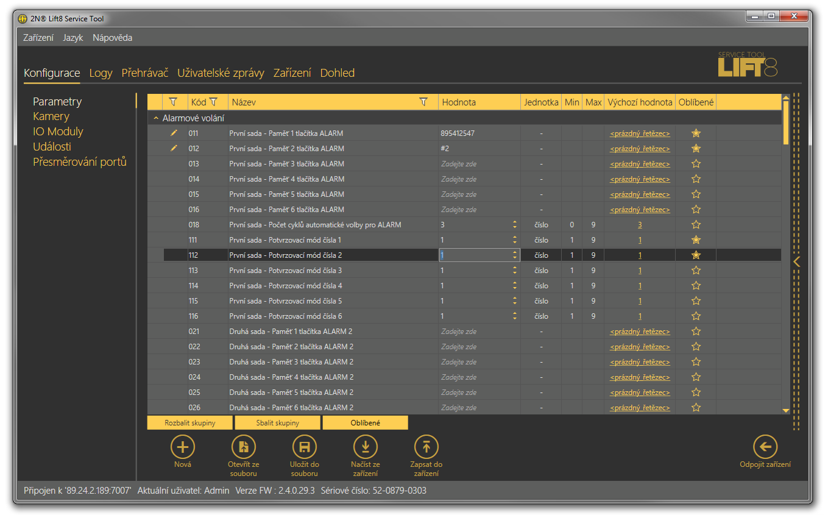Switch to the Logy tab
The height and width of the screenshot is (515, 828).
pyautogui.click(x=101, y=73)
